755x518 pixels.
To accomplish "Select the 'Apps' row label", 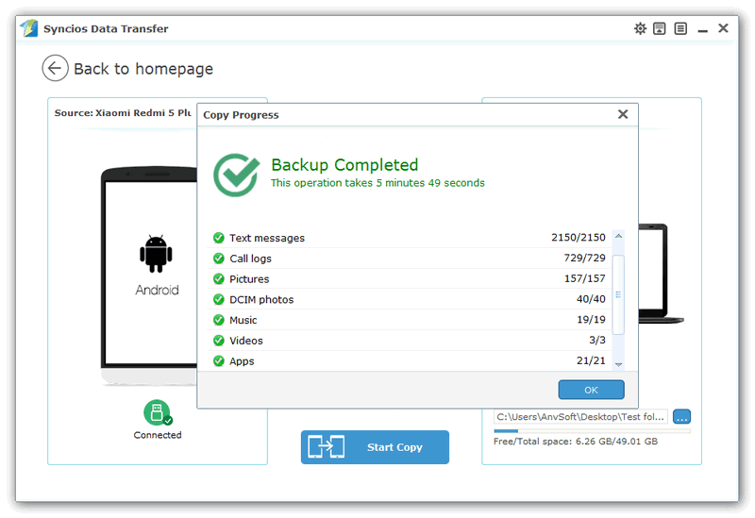I will tap(242, 361).
